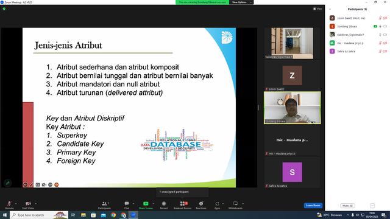Click the slideshow camera toggle icon
Screen dimensions: 390x219
pyautogui.click(x=44, y=184)
